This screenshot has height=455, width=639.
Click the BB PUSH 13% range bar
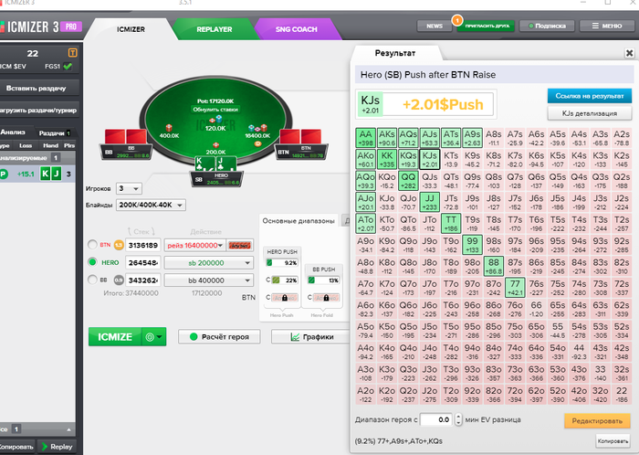click(x=324, y=280)
